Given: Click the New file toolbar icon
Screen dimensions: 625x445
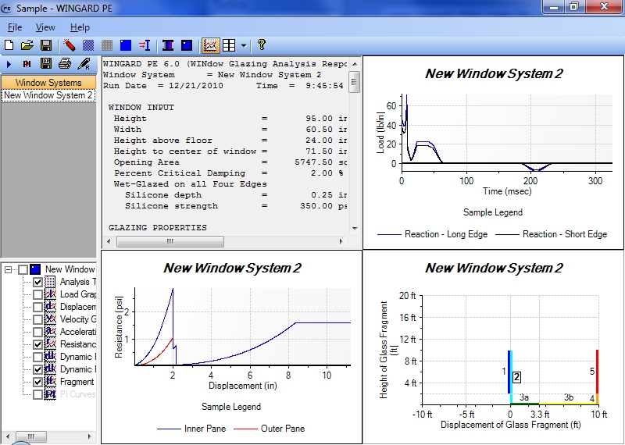Looking at the screenshot, I should [x=9, y=45].
